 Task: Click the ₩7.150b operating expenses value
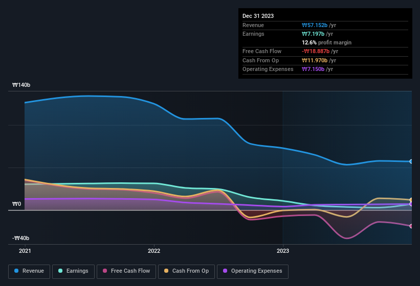(313, 69)
